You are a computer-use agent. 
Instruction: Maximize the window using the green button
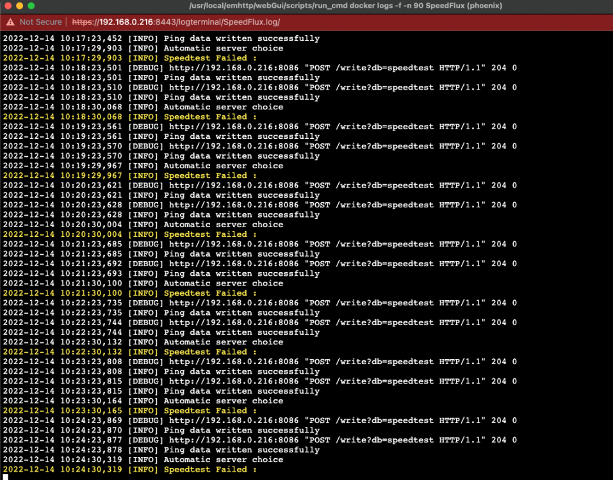(31, 6)
